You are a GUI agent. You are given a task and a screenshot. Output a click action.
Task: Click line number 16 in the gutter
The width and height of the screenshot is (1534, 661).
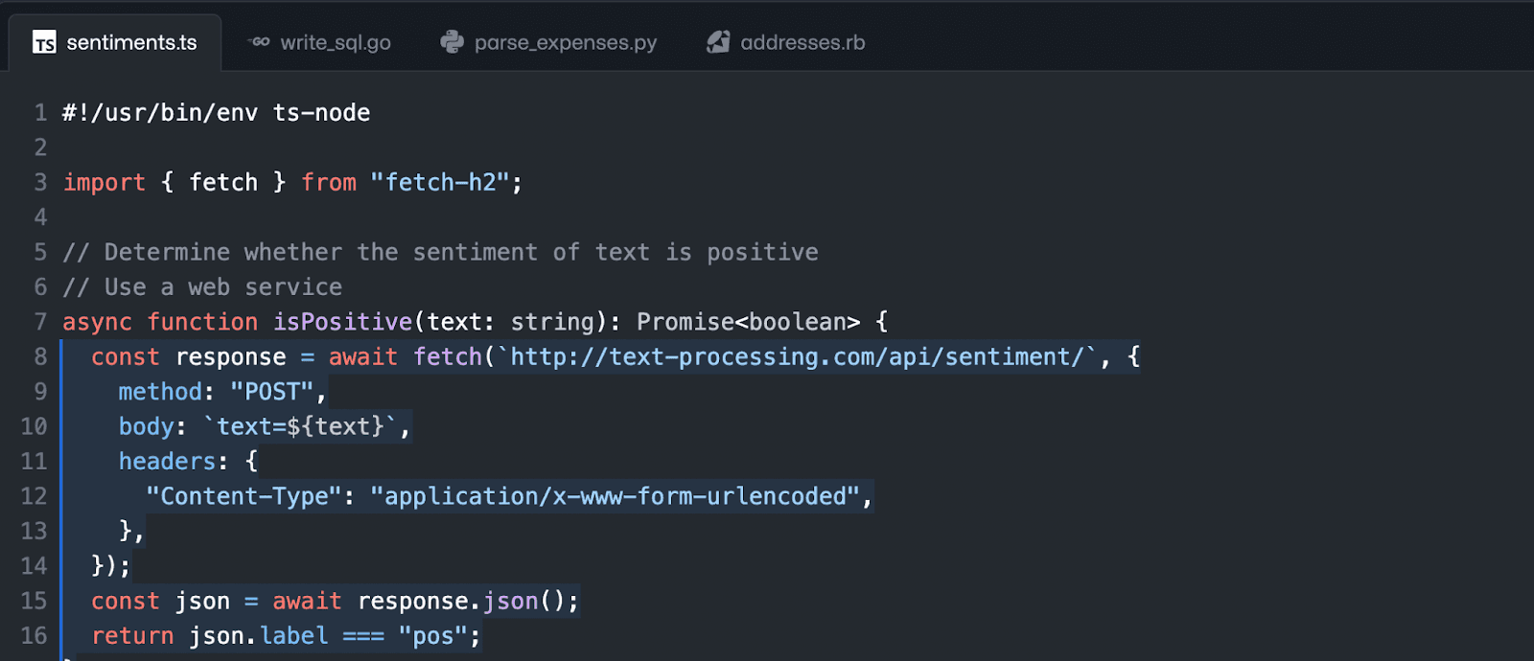click(x=34, y=636)
